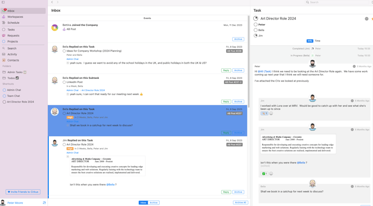This screenshot has width=373, height=206.
Task: Open options icon on Bella's catchup message
Action: [352, 187]
